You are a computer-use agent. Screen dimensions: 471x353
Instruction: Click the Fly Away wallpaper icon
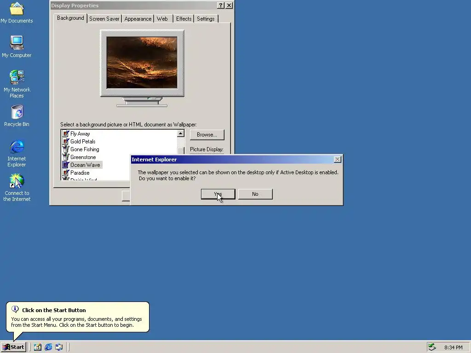[65, 134]
